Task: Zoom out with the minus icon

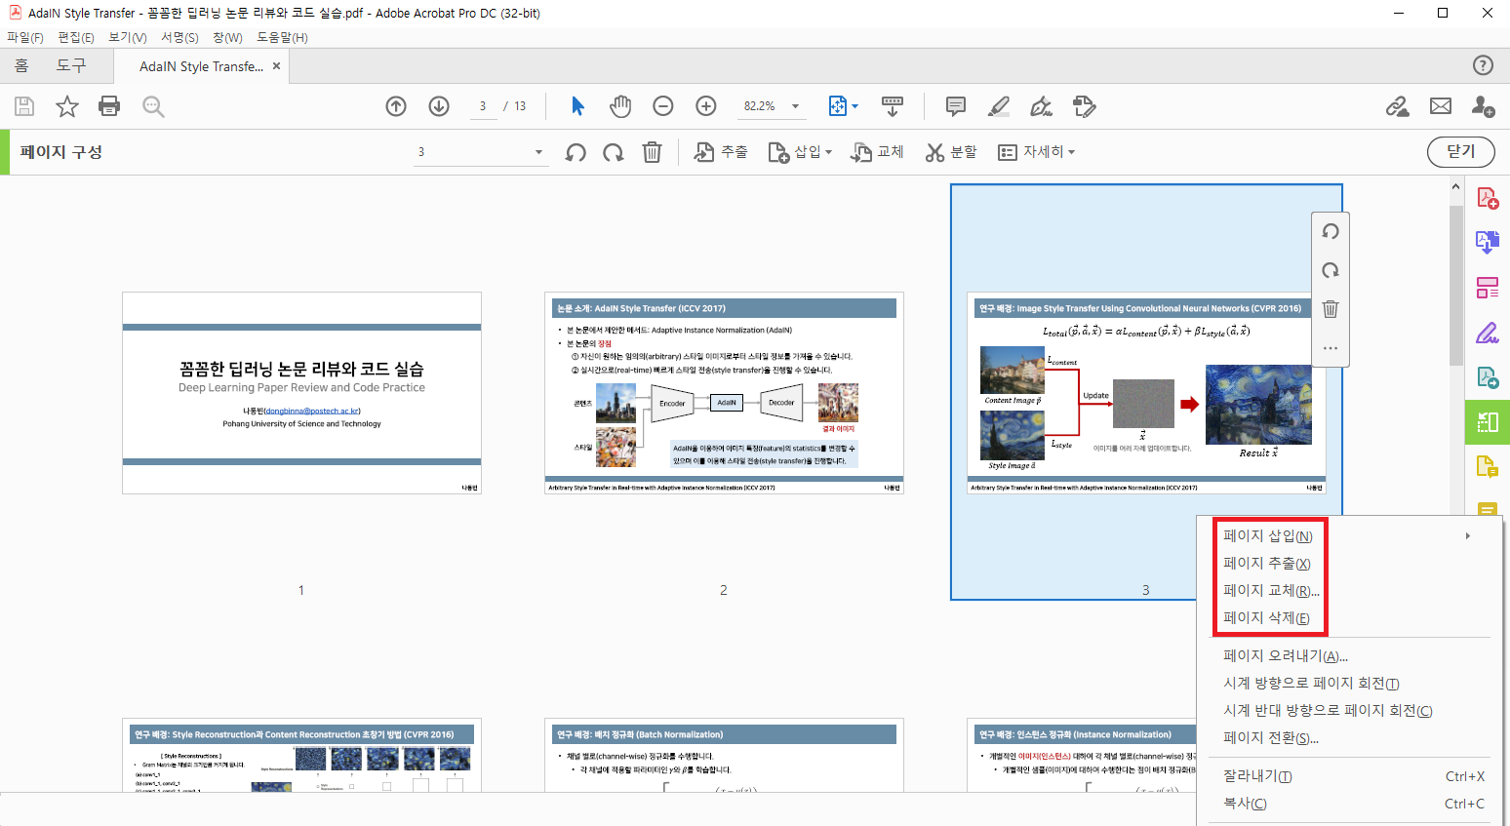Action: 663,106
